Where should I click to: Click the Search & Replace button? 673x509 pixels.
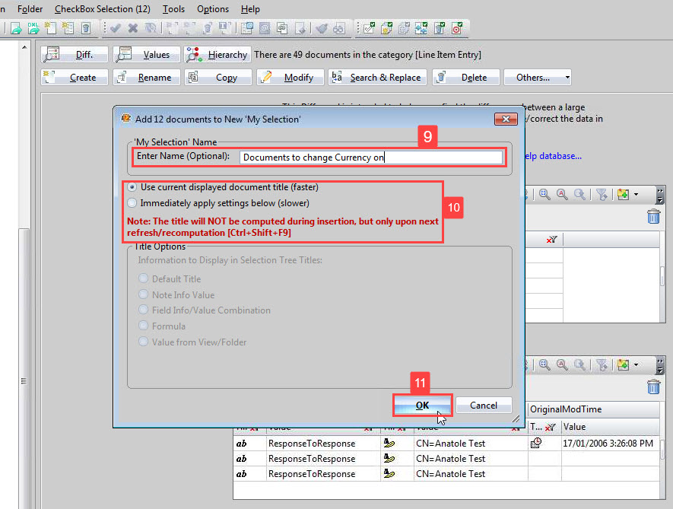point(378,77)
